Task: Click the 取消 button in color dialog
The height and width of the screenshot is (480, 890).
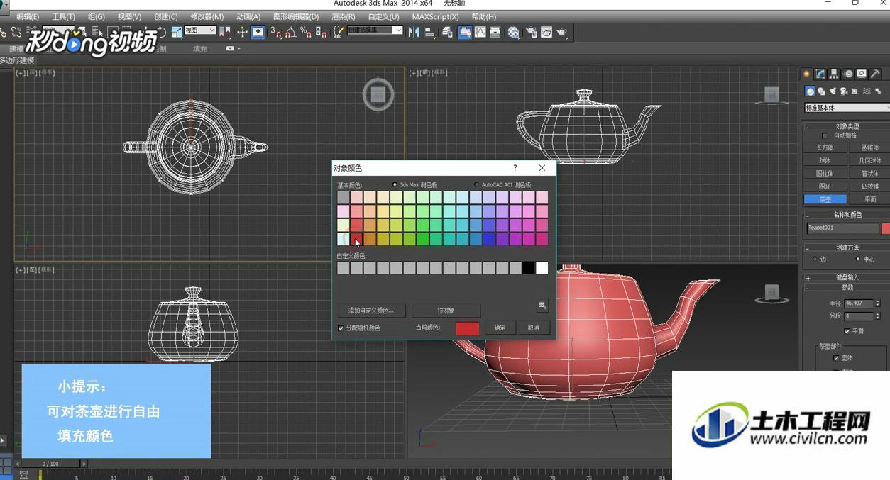Action: (x=534, y=328)
